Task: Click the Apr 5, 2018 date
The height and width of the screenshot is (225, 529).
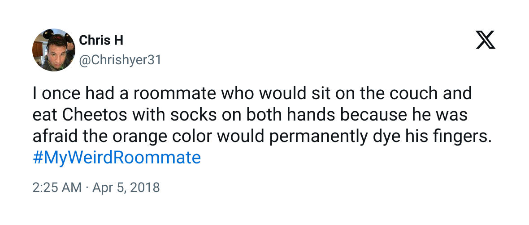Action: point(126,187)
